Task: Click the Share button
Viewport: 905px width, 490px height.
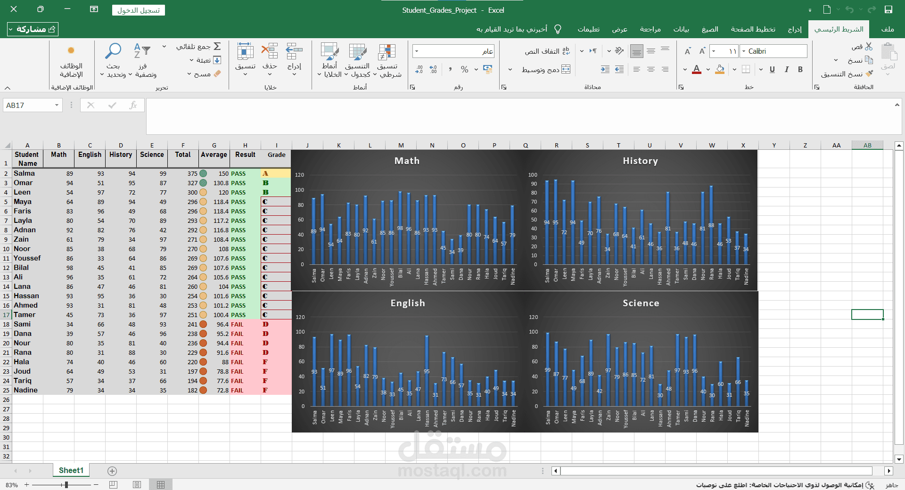Action: [33, 29]
